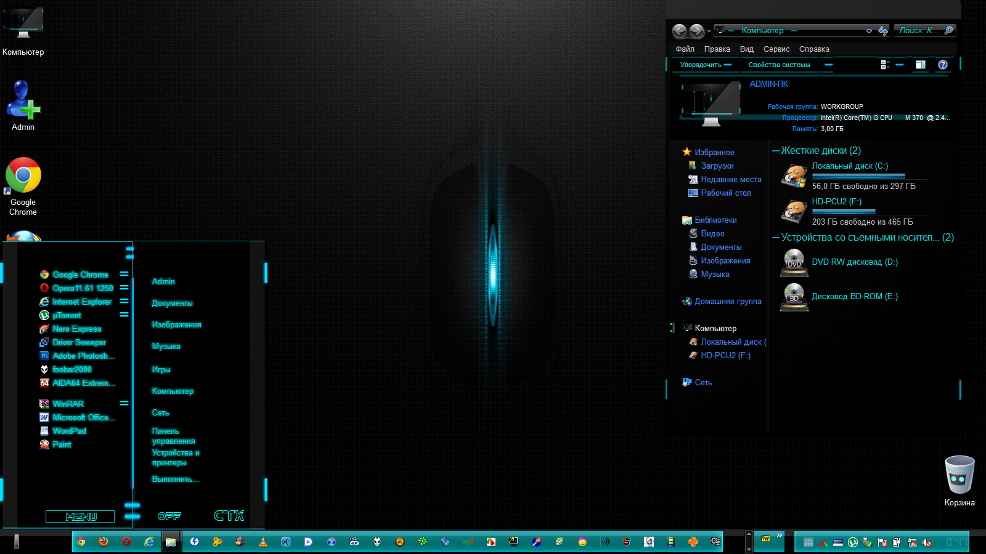Viewport: 986px width, 554px height.
Task: Collapse the Жесткие диски group header
Action: (820, 151)
